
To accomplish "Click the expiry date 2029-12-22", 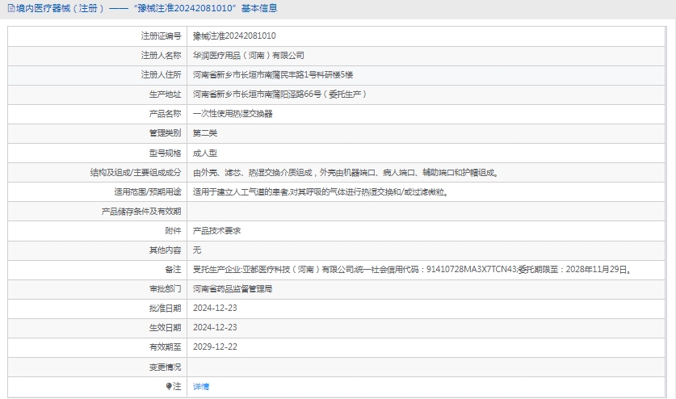I will pyautogui.click(x=215, y=346).
